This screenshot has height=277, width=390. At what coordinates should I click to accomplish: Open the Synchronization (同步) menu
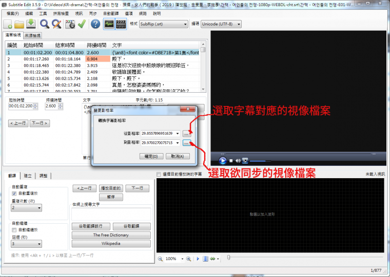(x=93, y=14)
